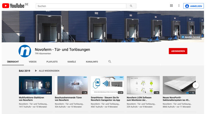Open the Playlists tab

52,62
